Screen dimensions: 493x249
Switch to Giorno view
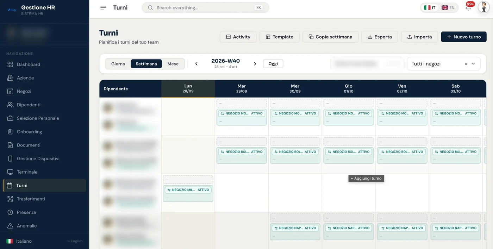(x=118, y=64)
